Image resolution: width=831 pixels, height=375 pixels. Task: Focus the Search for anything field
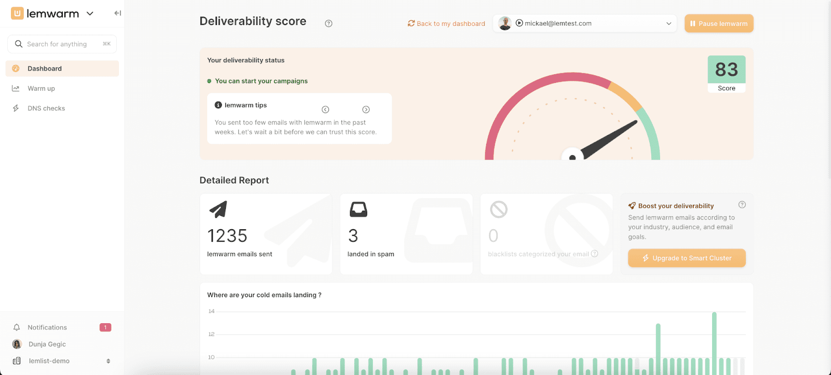62,44
